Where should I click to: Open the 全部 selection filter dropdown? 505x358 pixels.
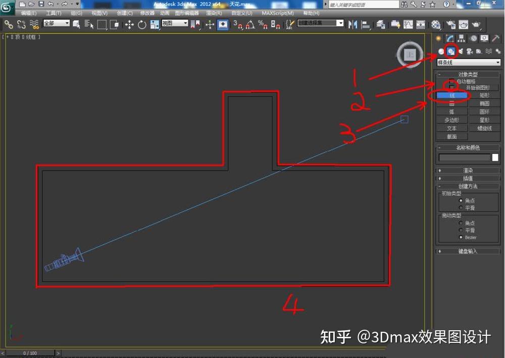55,23
